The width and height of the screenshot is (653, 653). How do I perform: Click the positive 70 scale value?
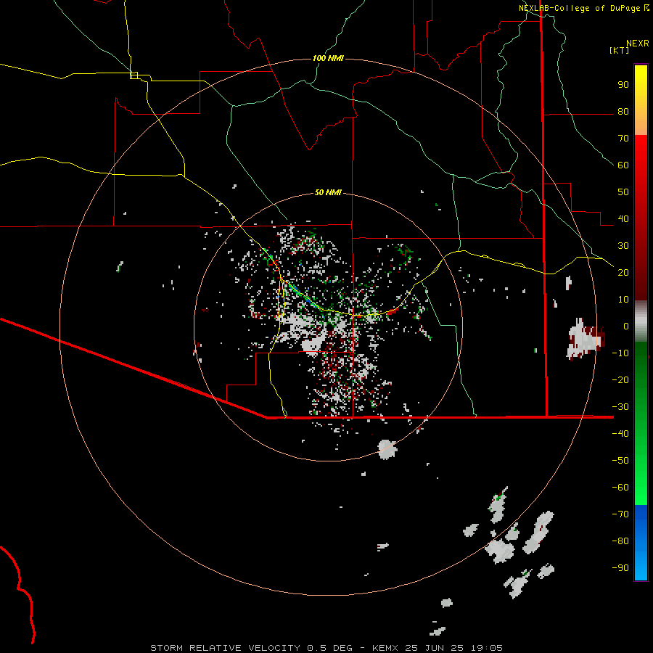coord(623,139)
